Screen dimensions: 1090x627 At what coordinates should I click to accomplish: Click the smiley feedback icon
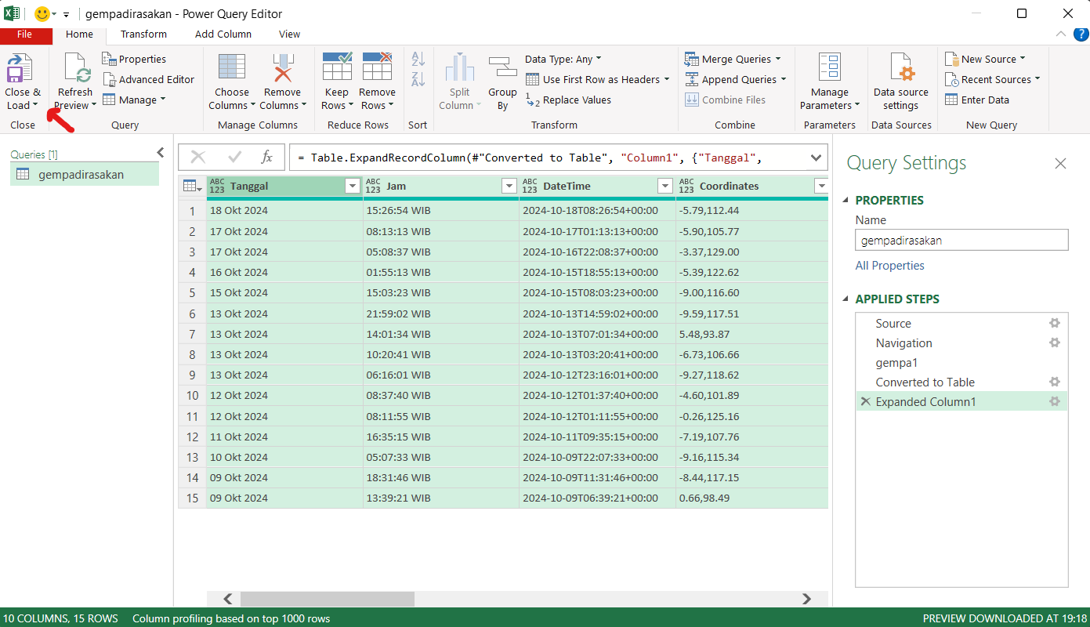click(x=42, y=14)
